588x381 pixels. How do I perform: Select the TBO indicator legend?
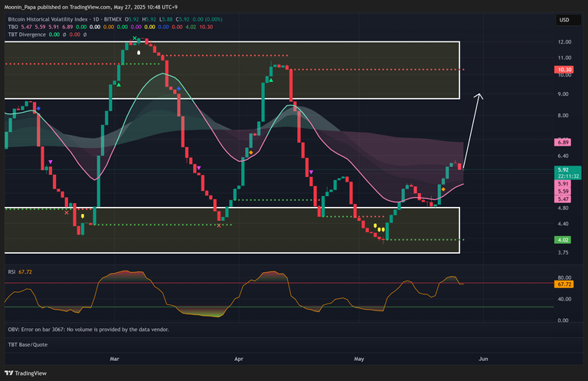click(x=13, y=26)
